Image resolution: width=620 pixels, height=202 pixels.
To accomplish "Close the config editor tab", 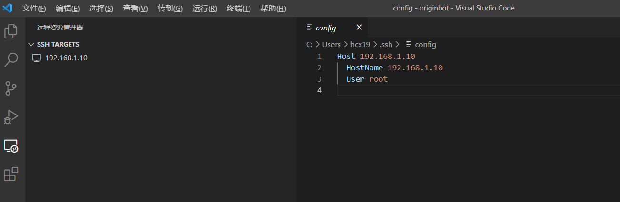I will pyautogui.click(x=359, y=28).
